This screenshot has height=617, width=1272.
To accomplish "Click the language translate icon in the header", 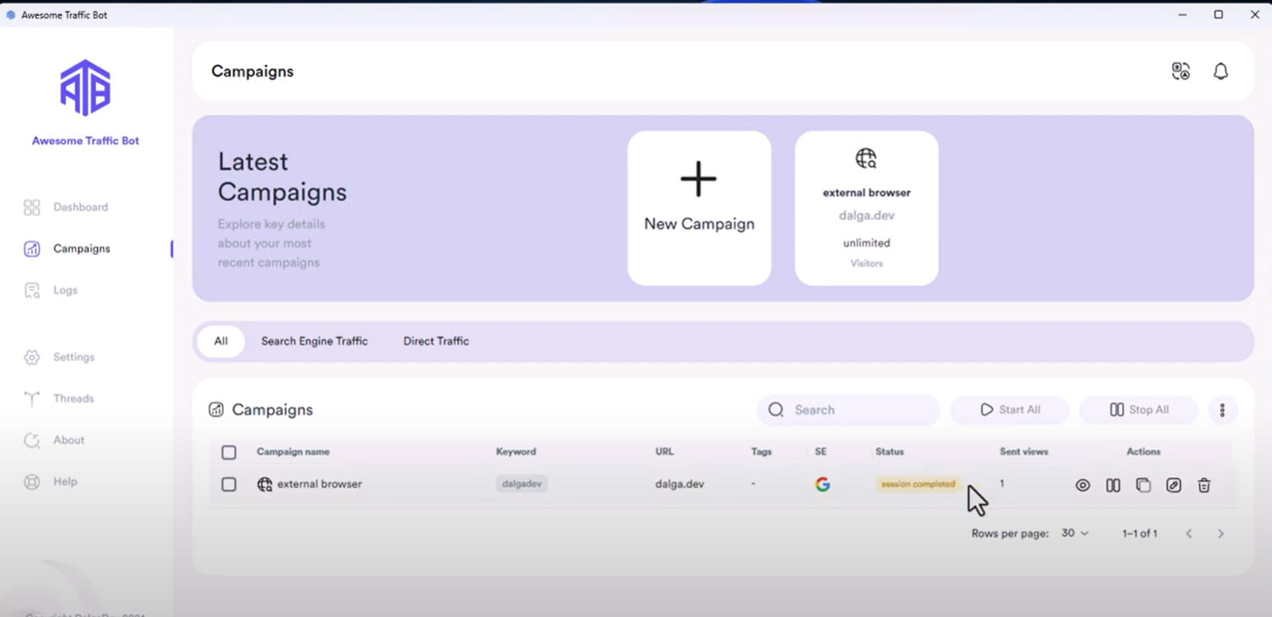I will pos(1180,71).
